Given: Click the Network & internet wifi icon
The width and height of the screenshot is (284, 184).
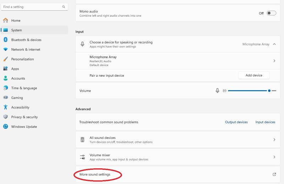Looking at the screenshot, I should coord(5,49).
